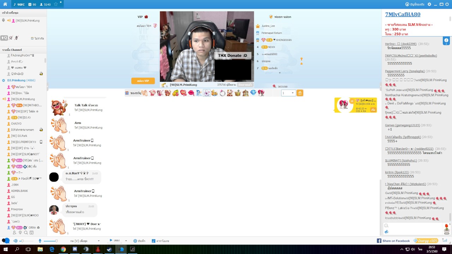The image size is (452, 254).
Task: Select user ADMIN.BANK in channel list
Action: tap(19, 191)
